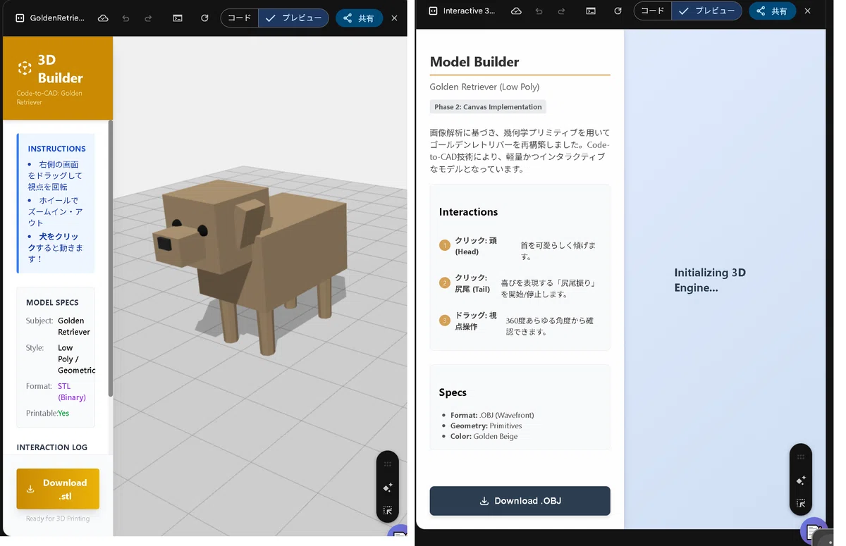Screen dimensions: 846x546
Task: Click the 3D Builder logo icon
Action: [25, 68]
